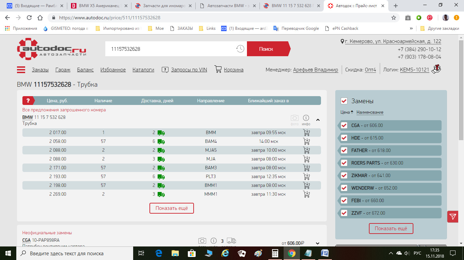Viewport: 464px width, 260px height.
Task: Open the Баланс menu item
Action: 85,70
